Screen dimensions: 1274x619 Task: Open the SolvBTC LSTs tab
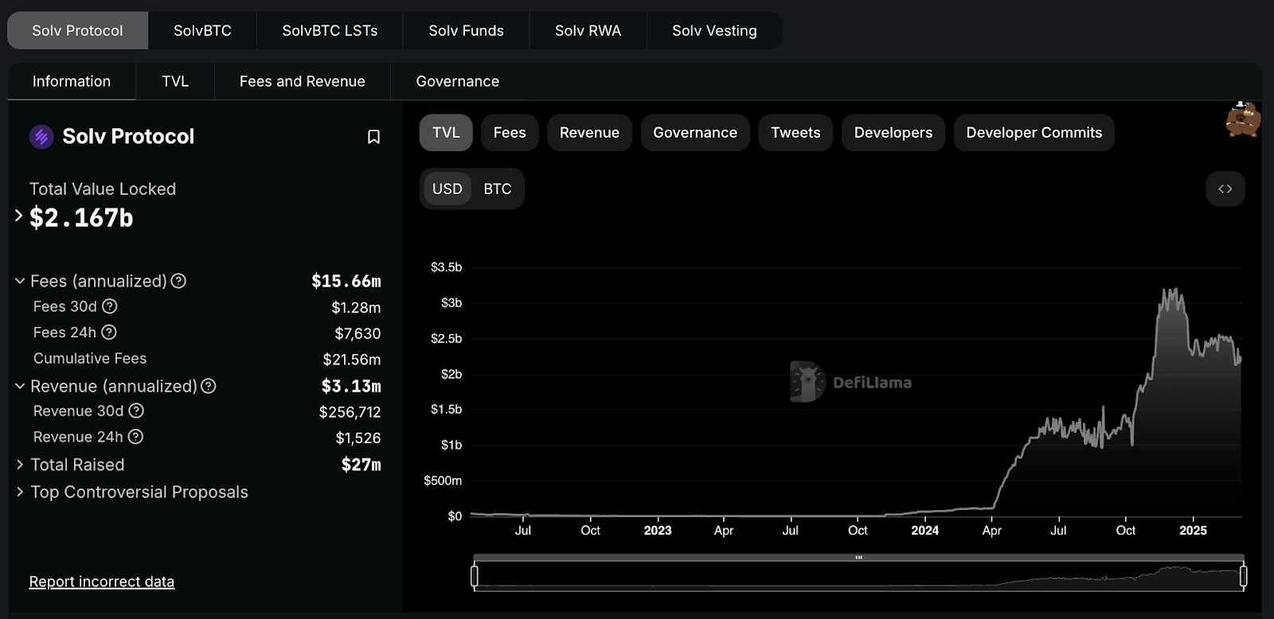coord(330,30)
